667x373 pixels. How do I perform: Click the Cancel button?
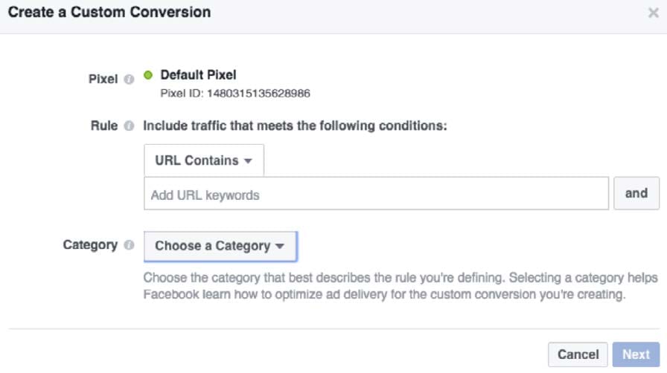tap(578, 354)
